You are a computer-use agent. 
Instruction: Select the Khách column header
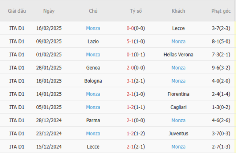(x=178, y=11)
